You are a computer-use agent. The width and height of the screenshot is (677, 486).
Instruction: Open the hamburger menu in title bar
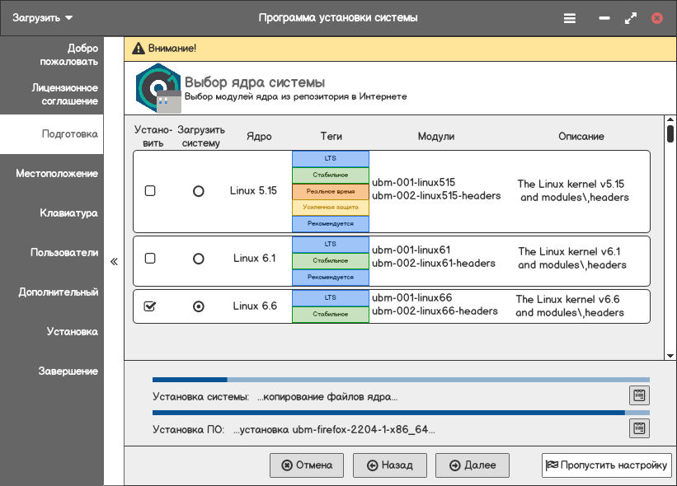570,17
